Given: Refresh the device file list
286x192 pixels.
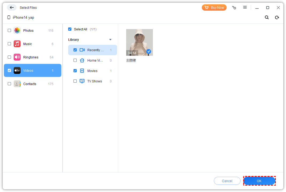Looking at the screenshot, I should pos(277,17).
